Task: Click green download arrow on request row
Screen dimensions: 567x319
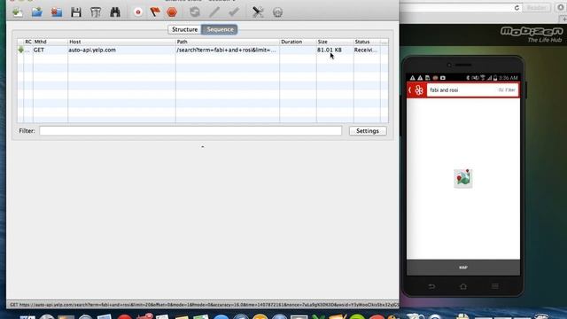Action: click(20, 50)
